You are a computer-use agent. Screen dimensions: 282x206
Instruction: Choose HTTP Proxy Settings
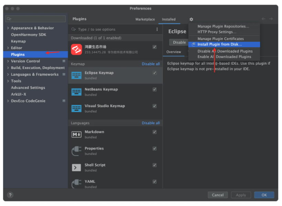[224, 32]
